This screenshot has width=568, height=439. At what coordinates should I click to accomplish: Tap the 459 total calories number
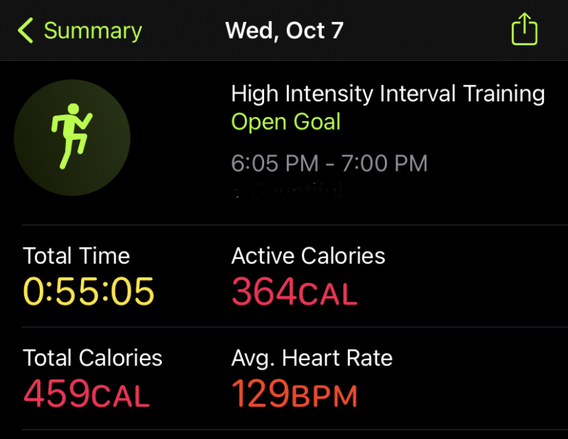point(56,393)
